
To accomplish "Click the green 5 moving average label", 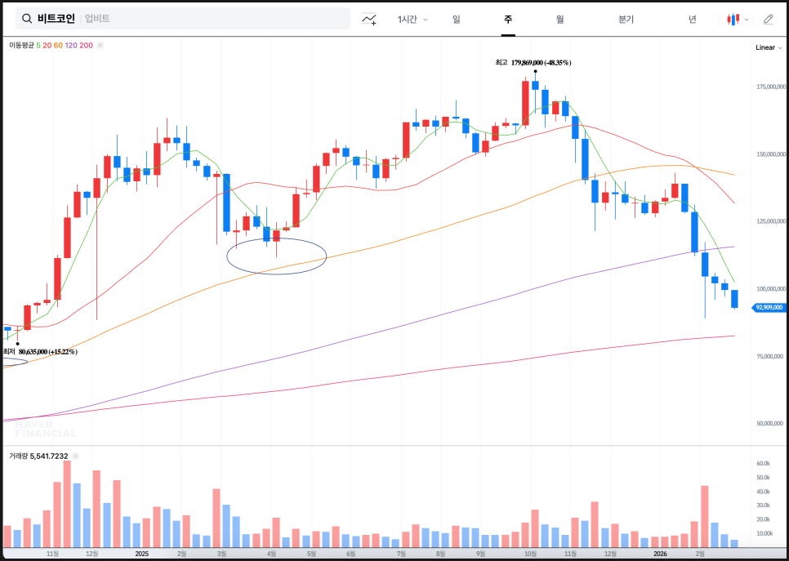I will click(x=38, y=46).
